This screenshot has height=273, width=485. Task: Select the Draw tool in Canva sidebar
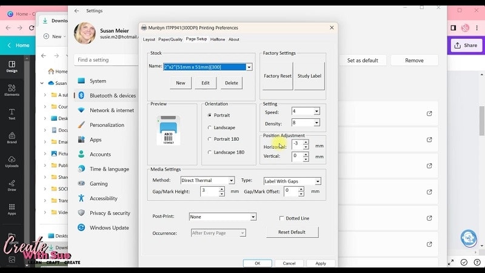pos(12,186)
